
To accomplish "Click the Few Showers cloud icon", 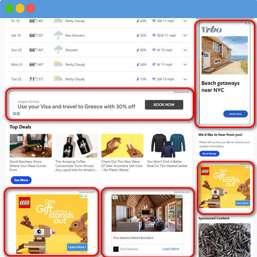I will (x=58, y=35).
